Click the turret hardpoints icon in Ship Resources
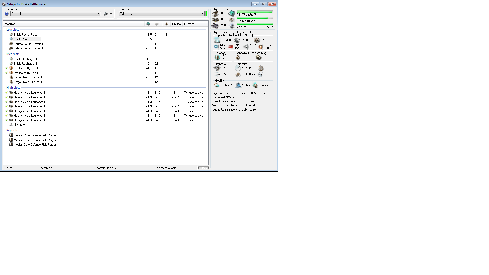 215,13
